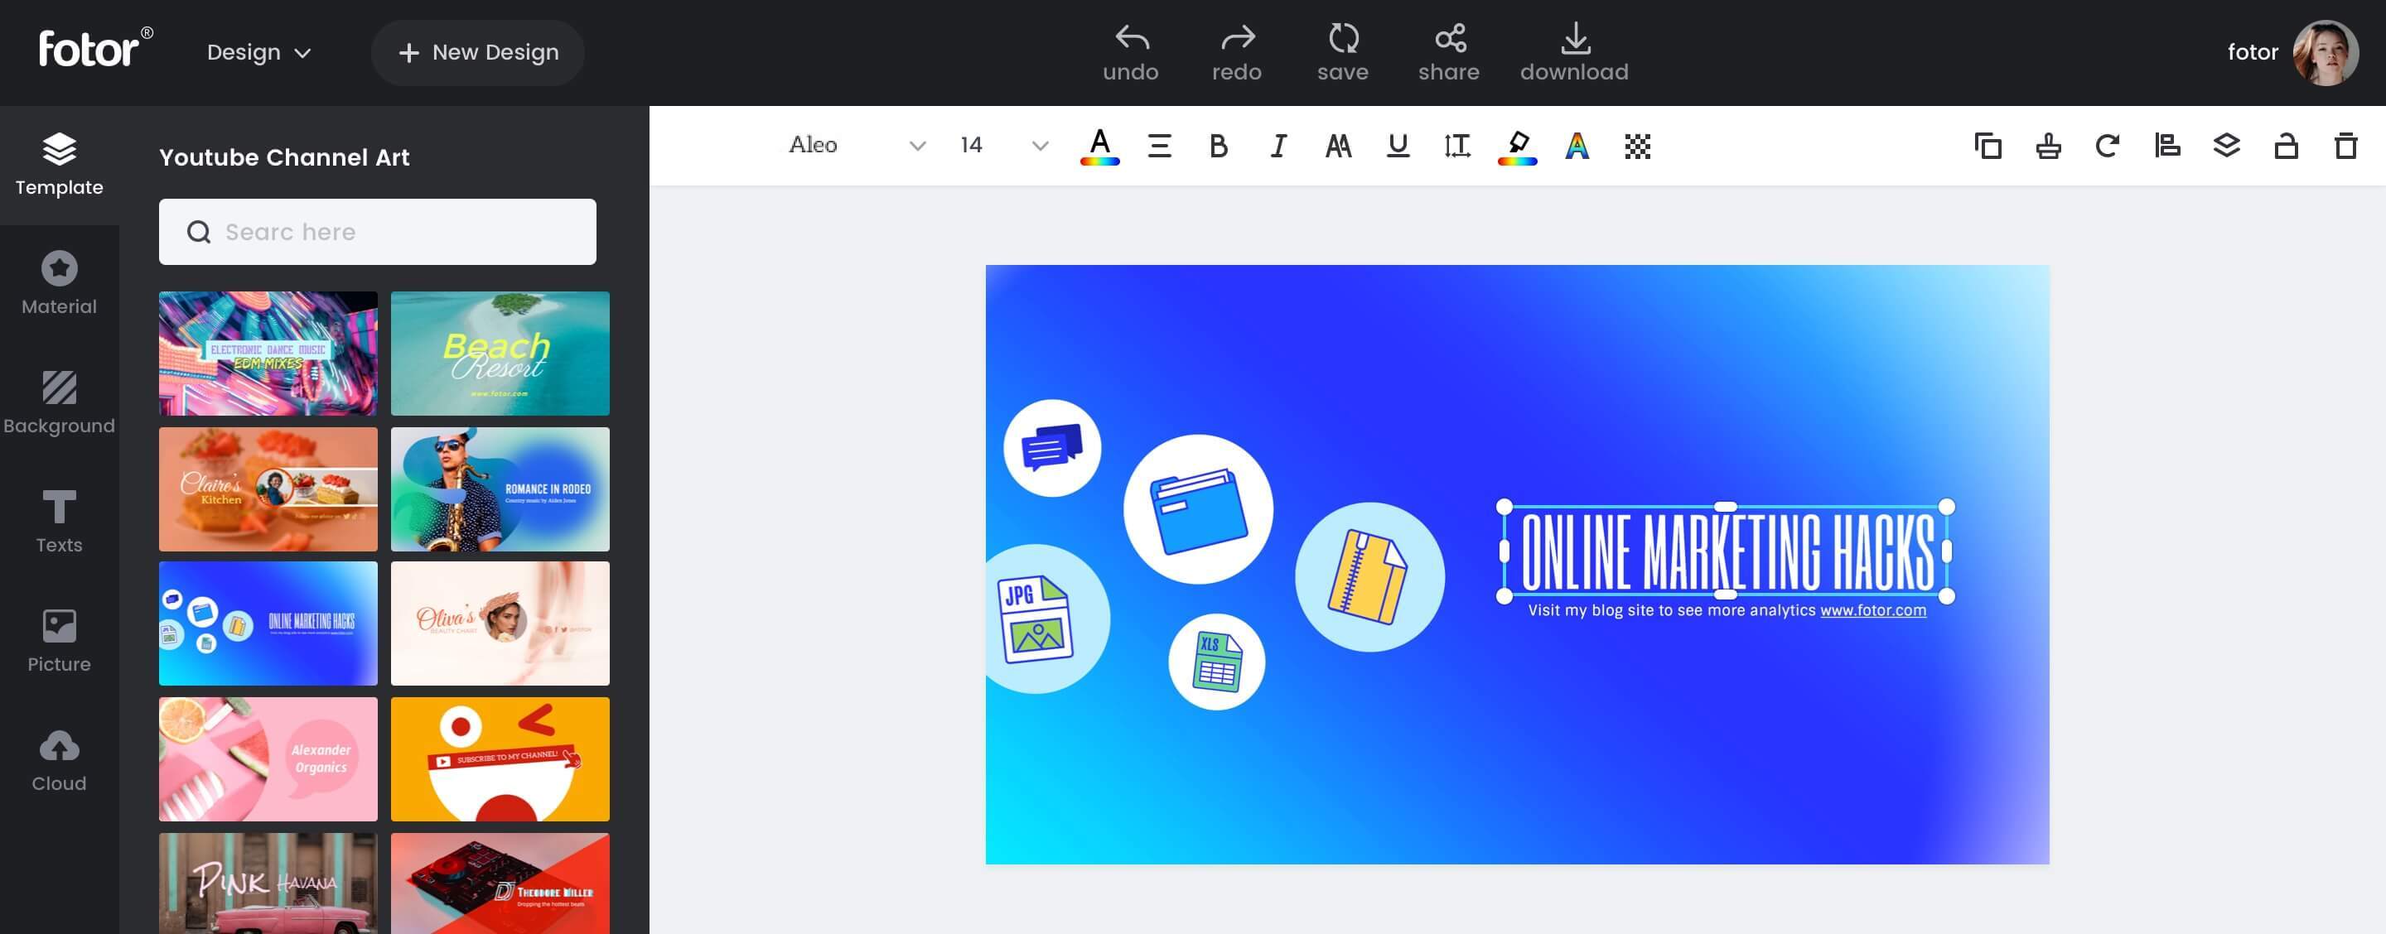The width and height of the screenshot is (2386, 934).
Task: Click the Background panel icon
Action: pos(58,402)
